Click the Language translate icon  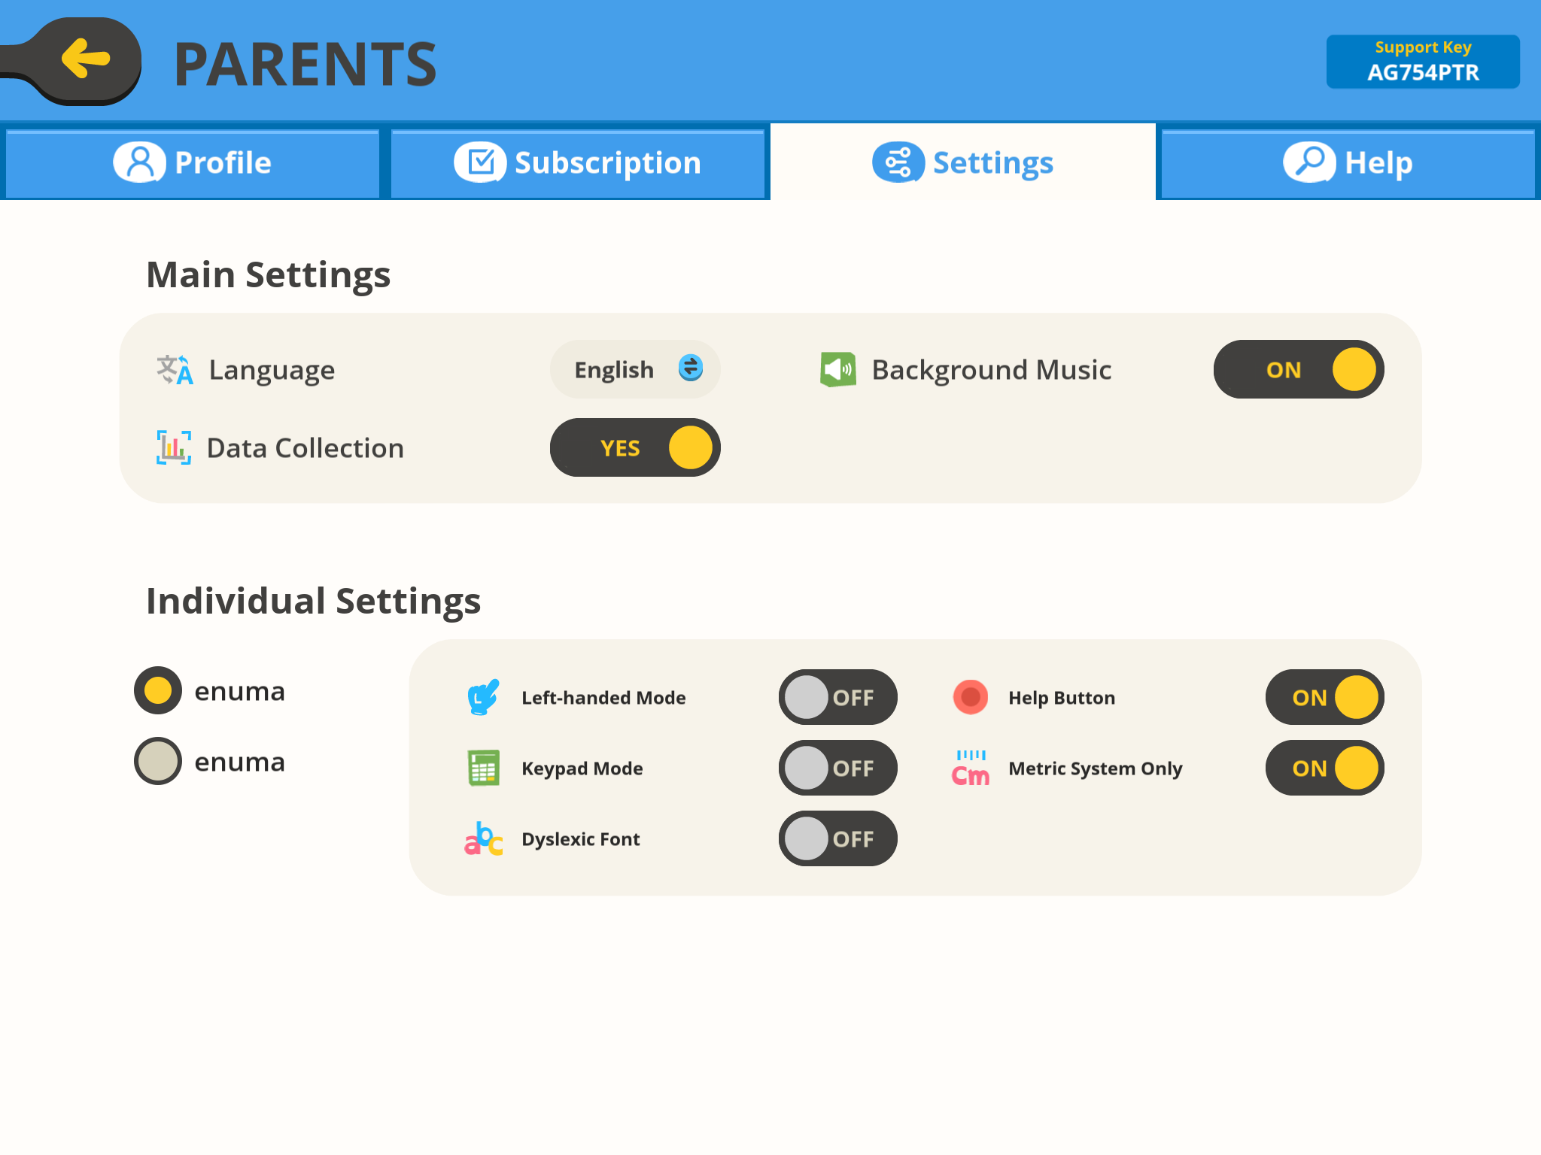coord(175,370)
